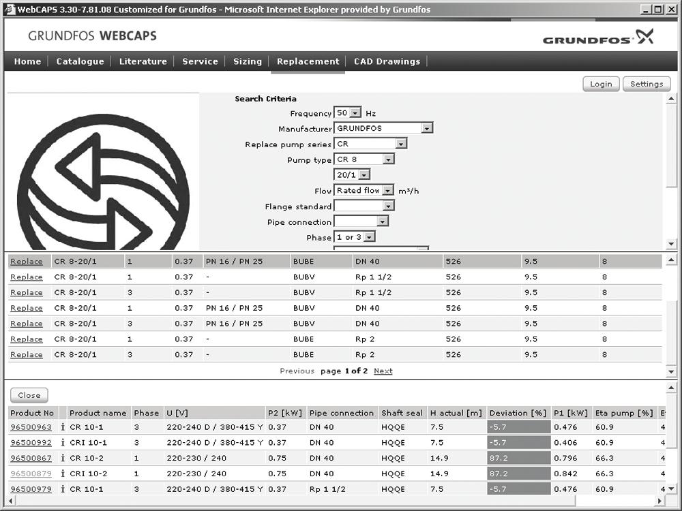Screen dimensions: 682x511
Task: Click the Eta pump [%] column header
Action: 624,413
